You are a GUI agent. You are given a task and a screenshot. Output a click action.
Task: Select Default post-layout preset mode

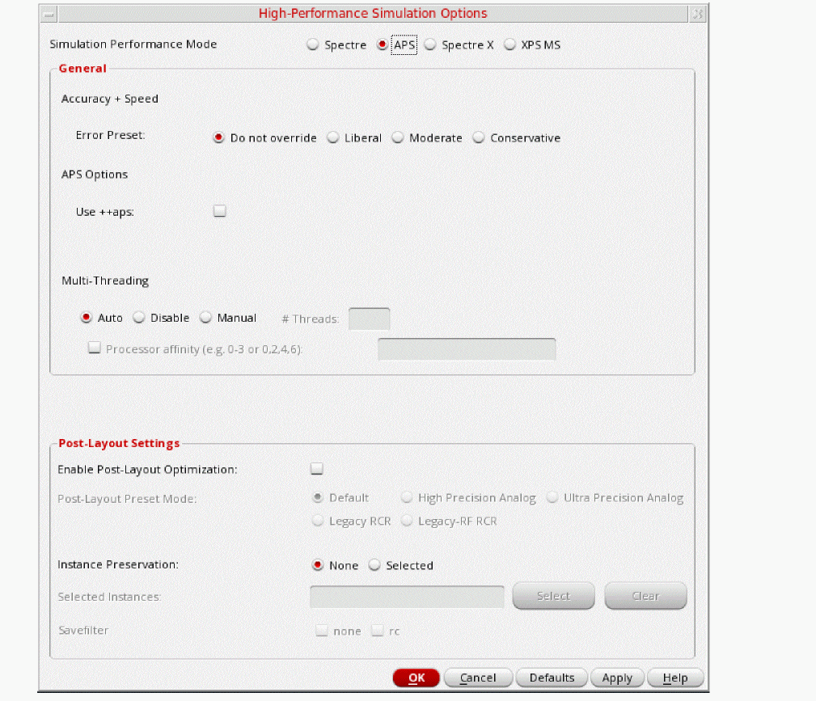[x=318, y=497]
